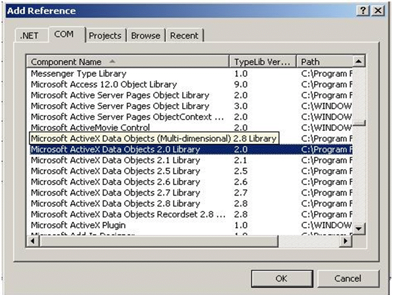Switch to the Browse tab
The image size is (393, 295).
[x=145, y=36]
